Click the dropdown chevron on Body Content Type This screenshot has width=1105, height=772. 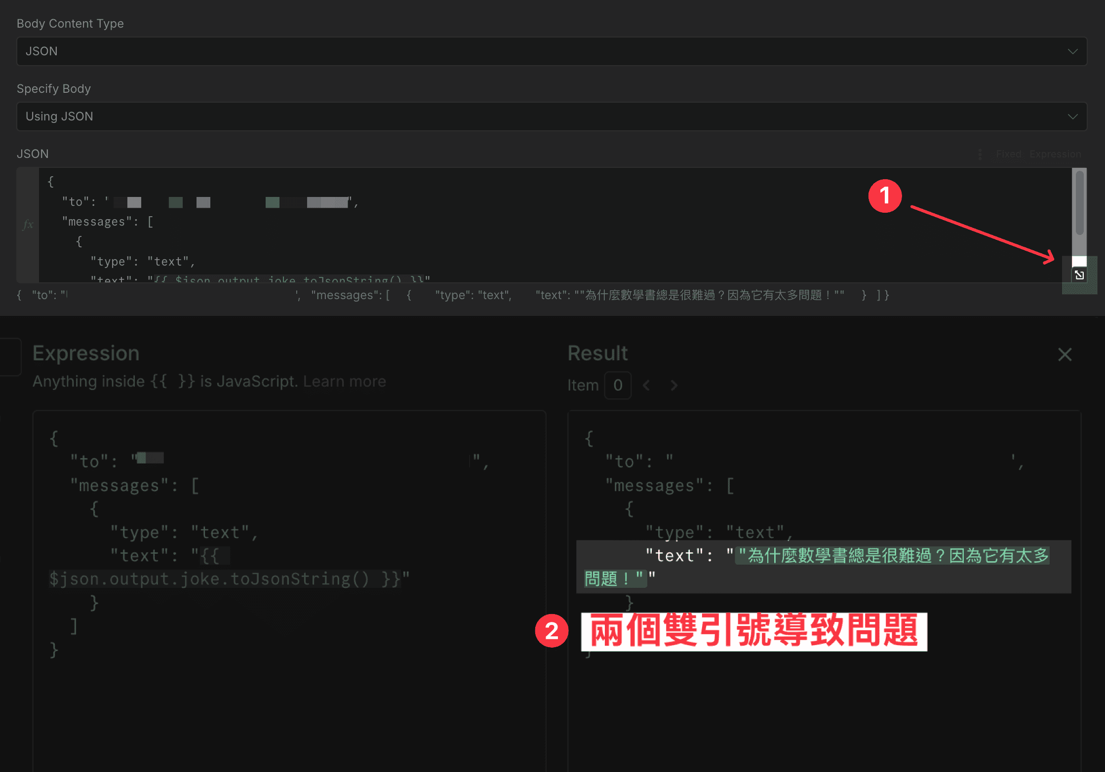(x=1072, y=51)
